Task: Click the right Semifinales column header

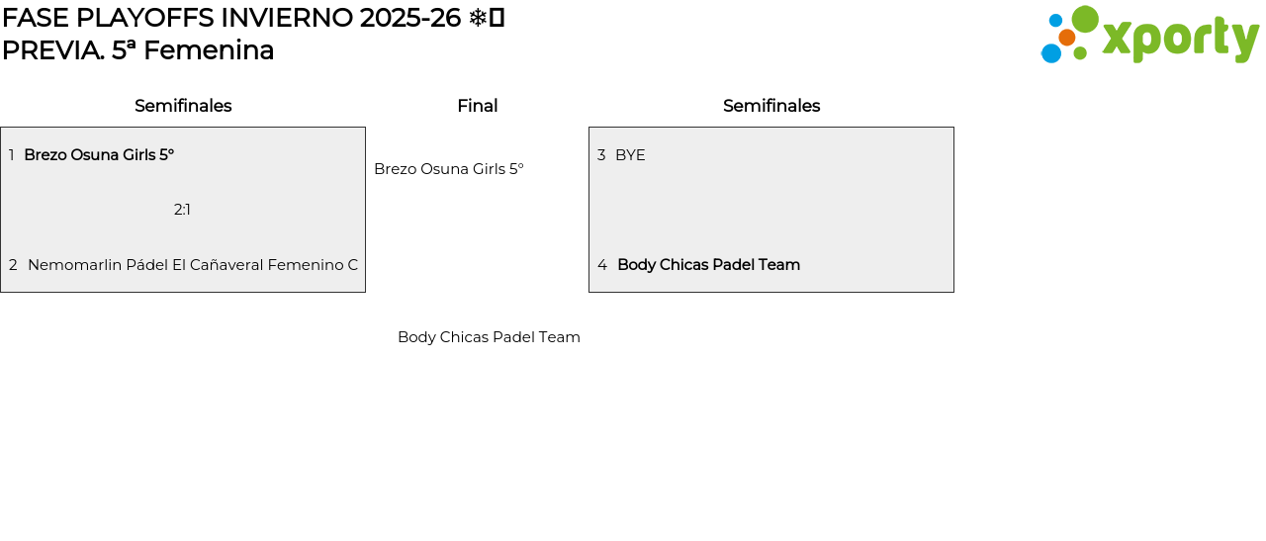Action: coord(771,106)
